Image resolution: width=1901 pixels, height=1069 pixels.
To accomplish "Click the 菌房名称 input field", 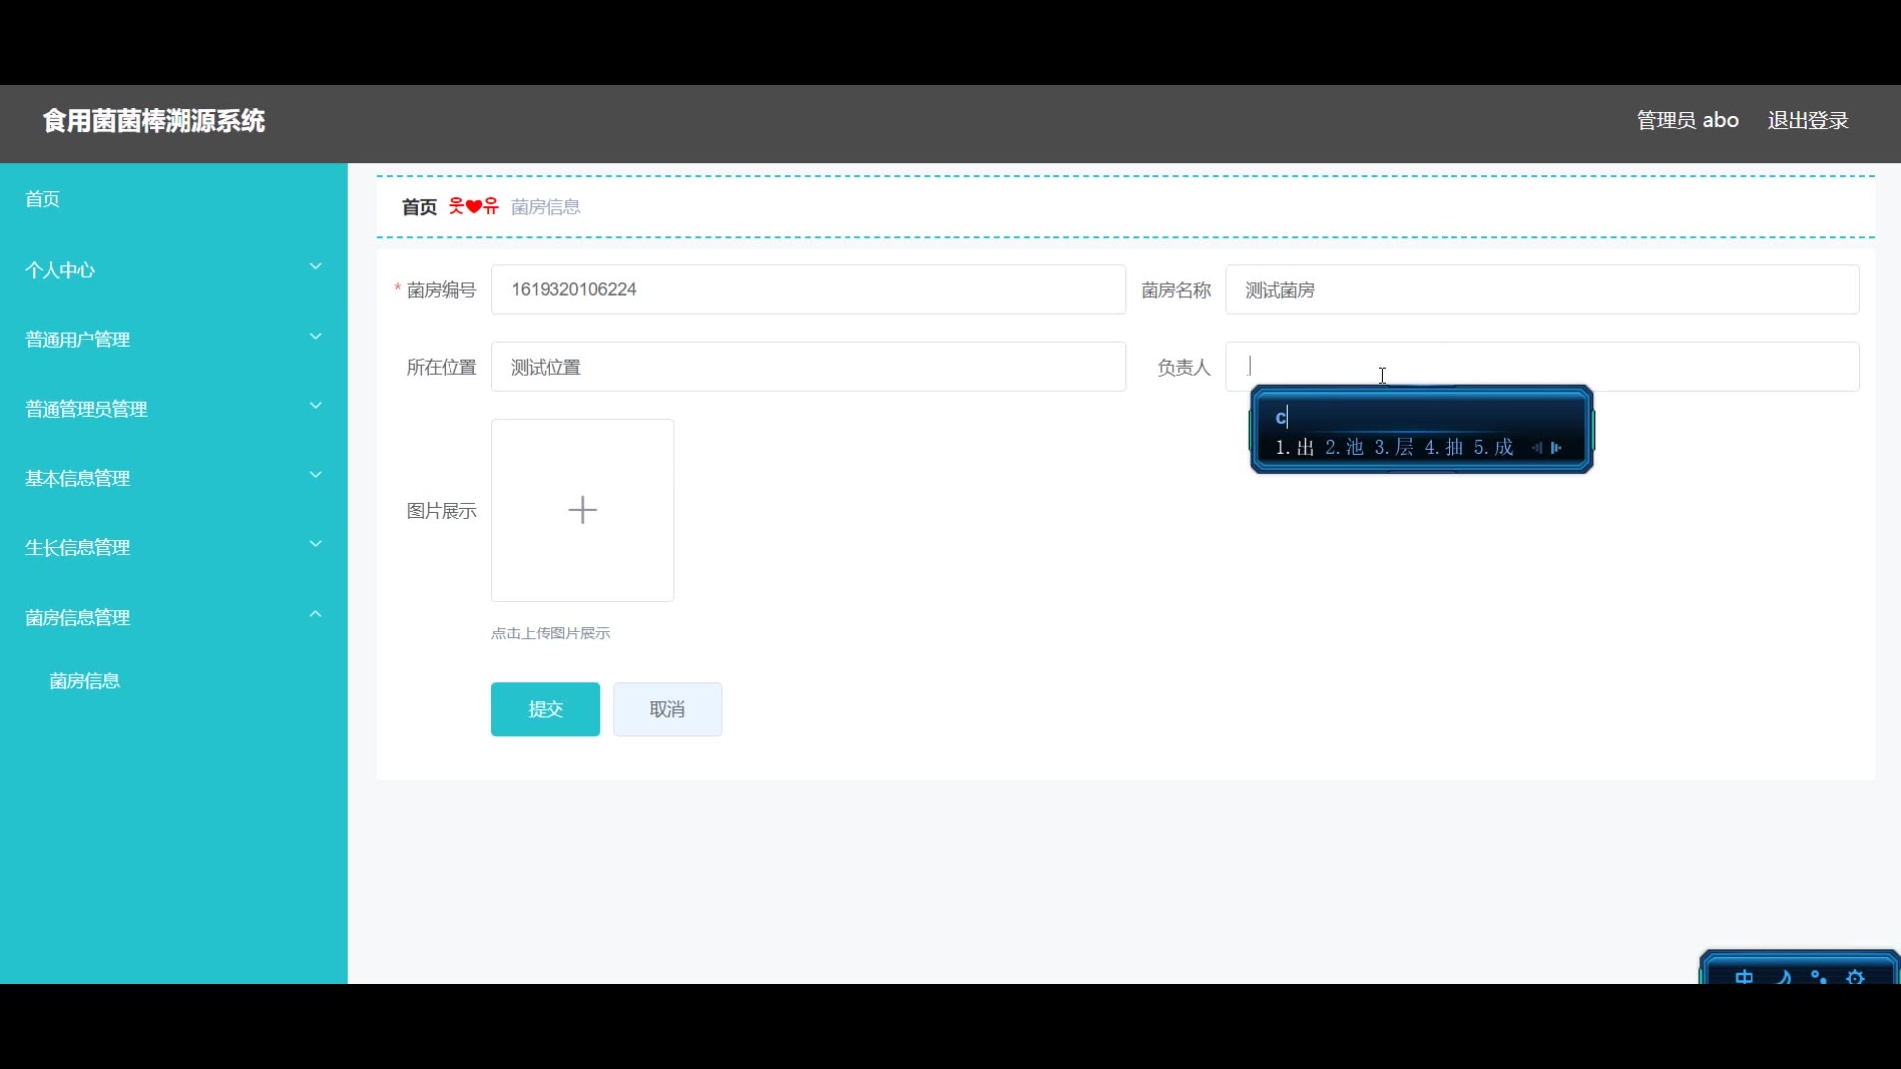I will 1542,290.
